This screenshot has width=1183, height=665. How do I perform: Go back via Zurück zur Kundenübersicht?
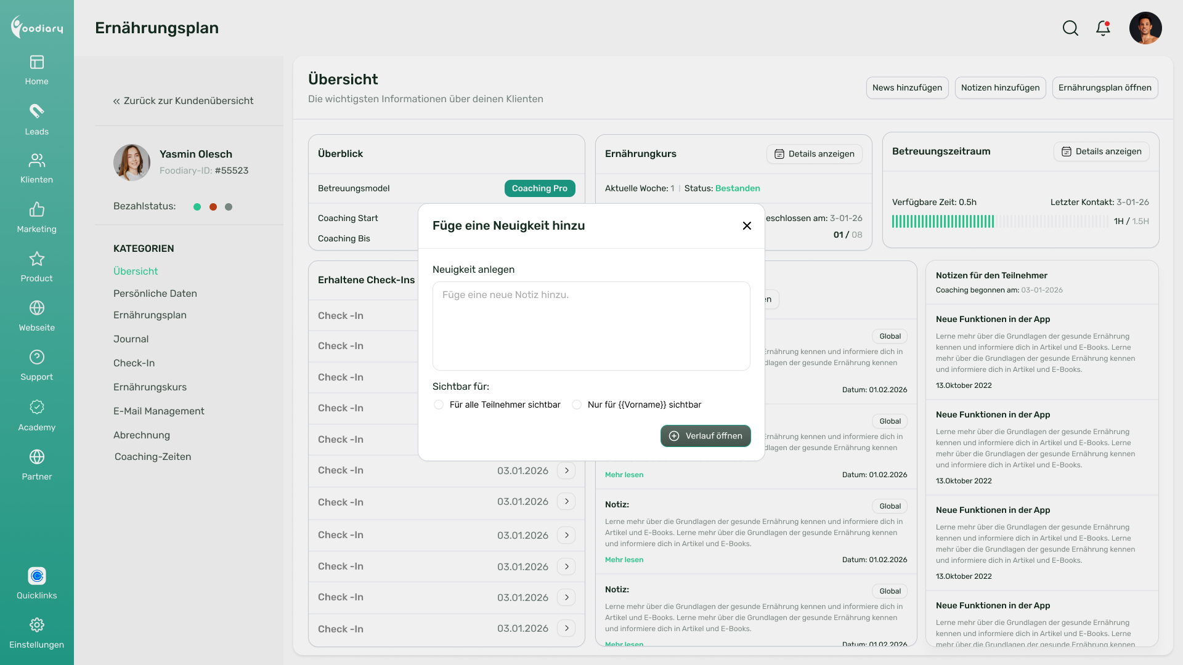pyautogui.click(x=183, y=101)
